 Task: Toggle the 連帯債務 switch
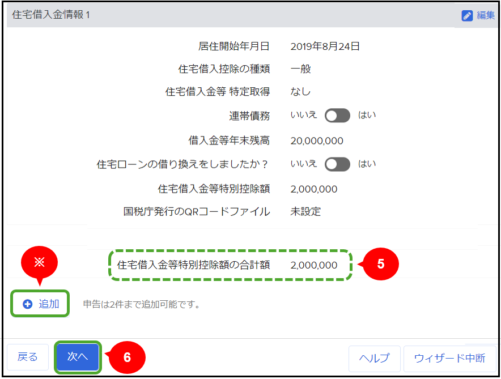tap(337, 116)
